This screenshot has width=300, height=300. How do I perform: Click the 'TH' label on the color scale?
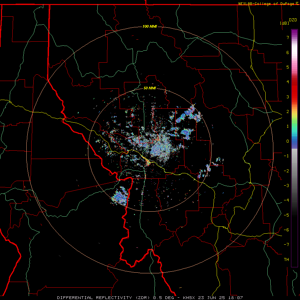[286, 259]
